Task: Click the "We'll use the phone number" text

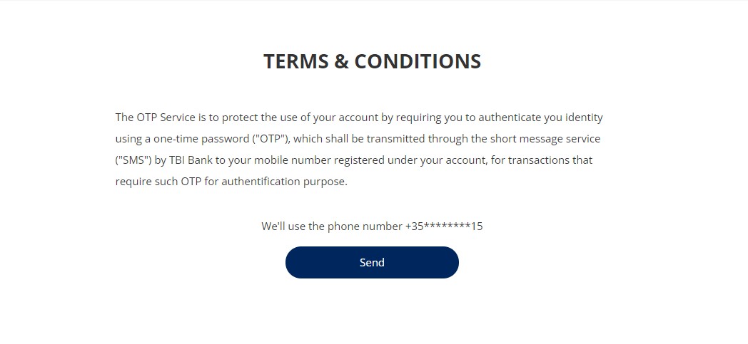Action: point(331,226)
